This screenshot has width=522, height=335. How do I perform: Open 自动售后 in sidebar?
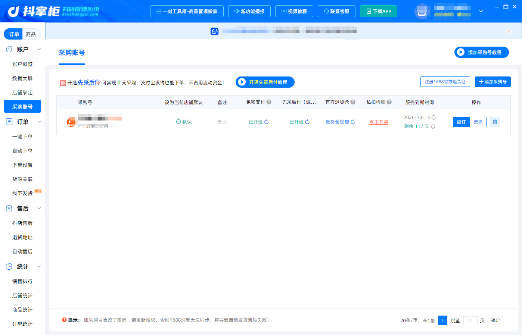click(22, 251)
